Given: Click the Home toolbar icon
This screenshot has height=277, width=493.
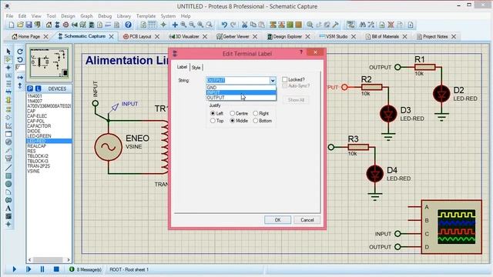Looking at the screenshot, I should [x=49, y=25].
